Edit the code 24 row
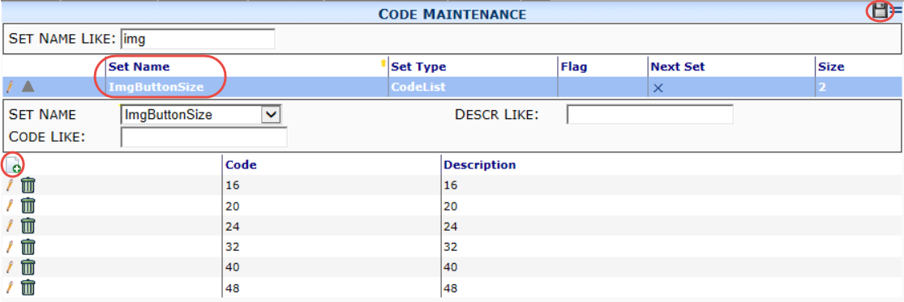This screenshot has width=904, height=302. pyautogui.click(x=9, y=227)
